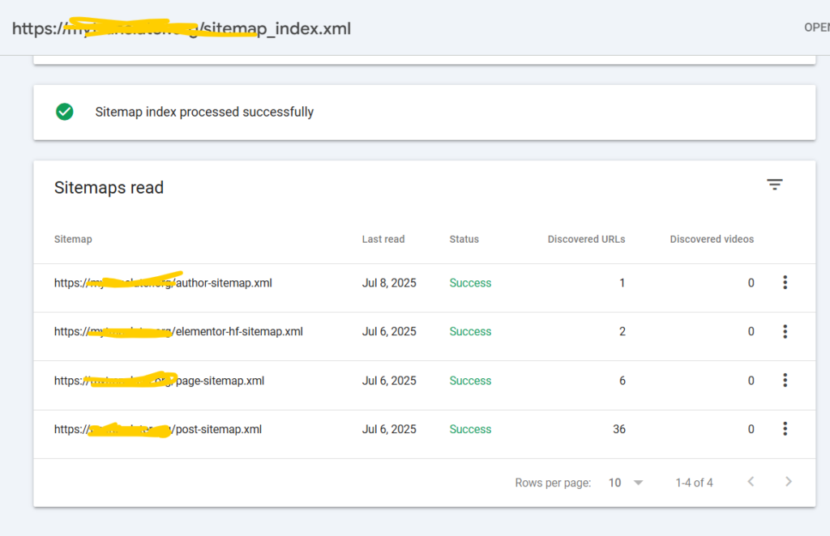The width and height of the screenshot is (830, 536).
Task: Open the post-sitemap.xml entry
Action: tap(158, 429)
